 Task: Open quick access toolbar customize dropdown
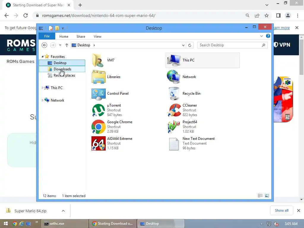63,28
